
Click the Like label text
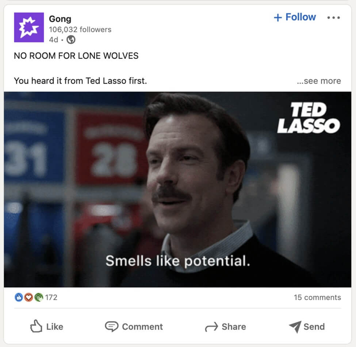55,327
